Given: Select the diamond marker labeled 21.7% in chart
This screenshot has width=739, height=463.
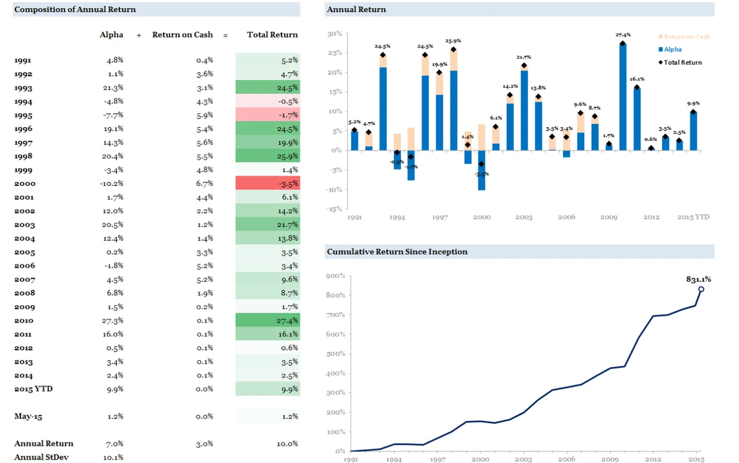Looking at the screenshot, I should (524, 66).
